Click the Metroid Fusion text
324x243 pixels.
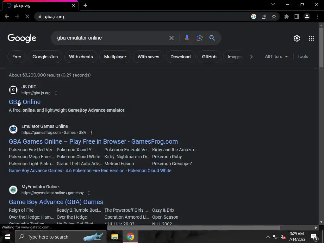119,164
